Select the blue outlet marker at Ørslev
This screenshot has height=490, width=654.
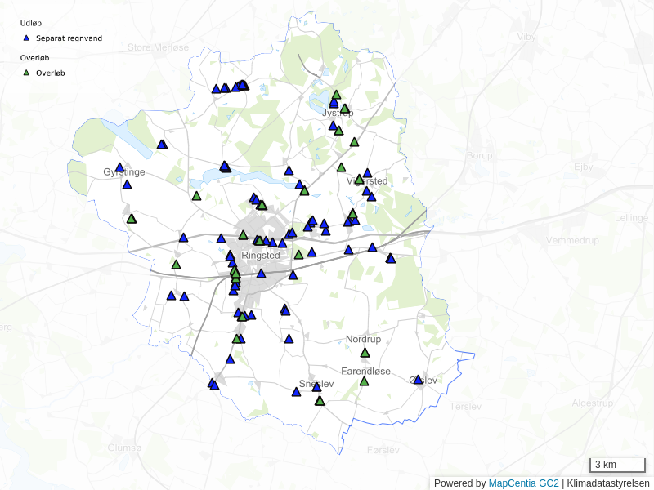(x=418, y=380)
